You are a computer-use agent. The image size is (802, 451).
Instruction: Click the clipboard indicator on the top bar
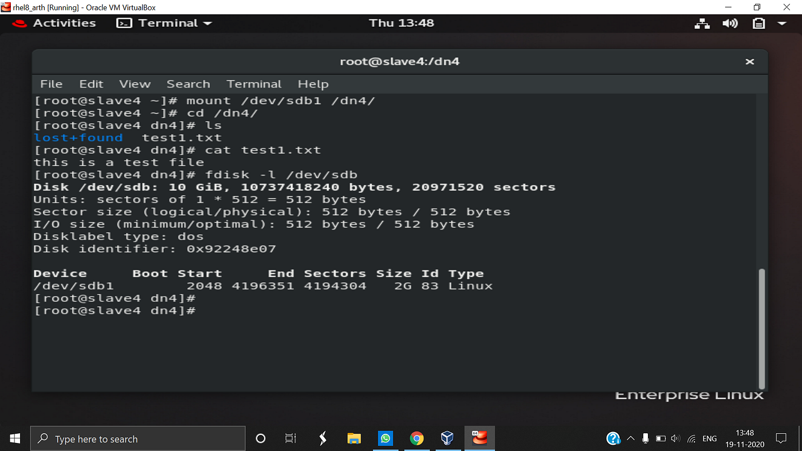click(x=758, y=23)
